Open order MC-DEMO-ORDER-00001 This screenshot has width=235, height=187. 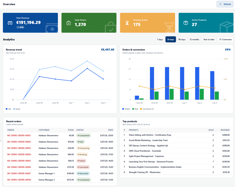click(19, 136)
